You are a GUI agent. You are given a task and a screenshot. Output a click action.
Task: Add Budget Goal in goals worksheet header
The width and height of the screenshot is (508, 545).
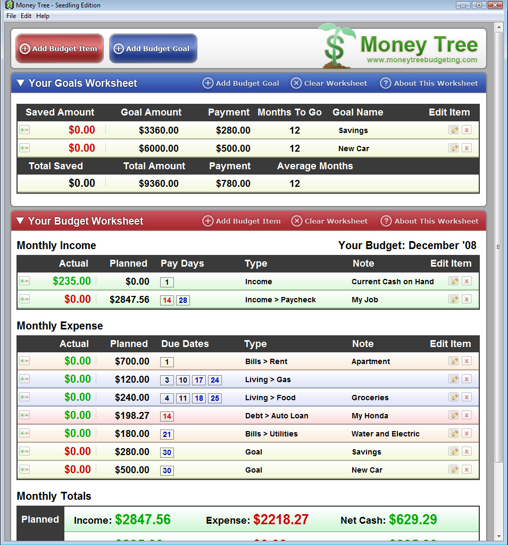click(x=241, y=83)
